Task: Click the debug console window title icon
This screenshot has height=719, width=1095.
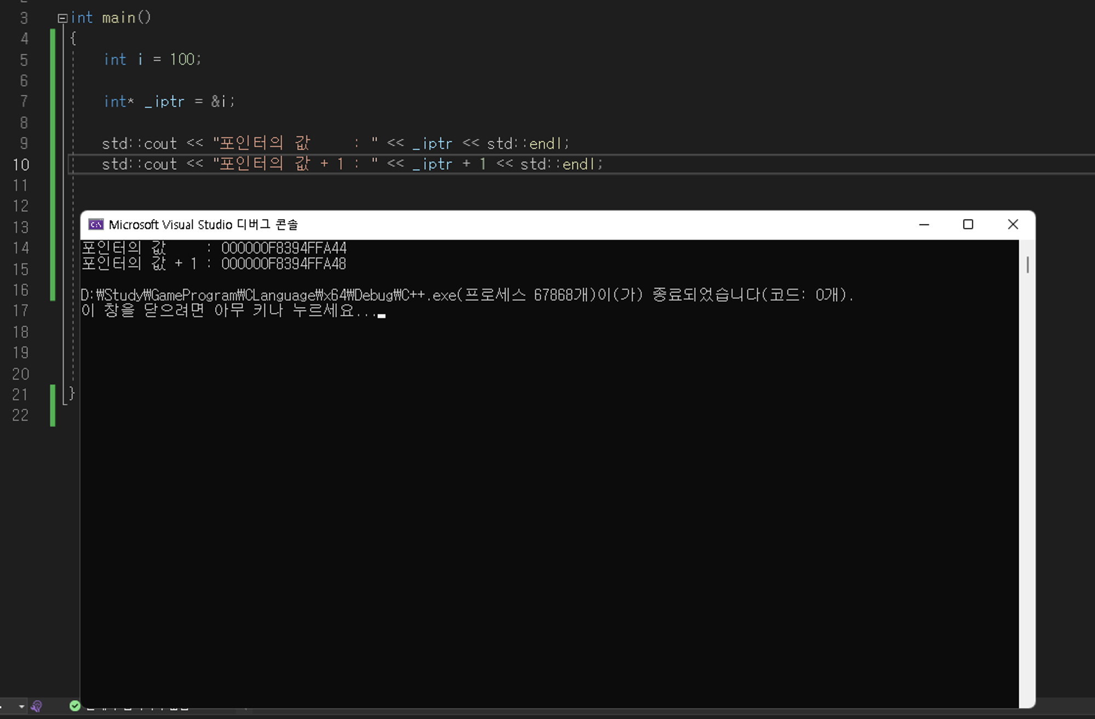Action: pos(96,225)
